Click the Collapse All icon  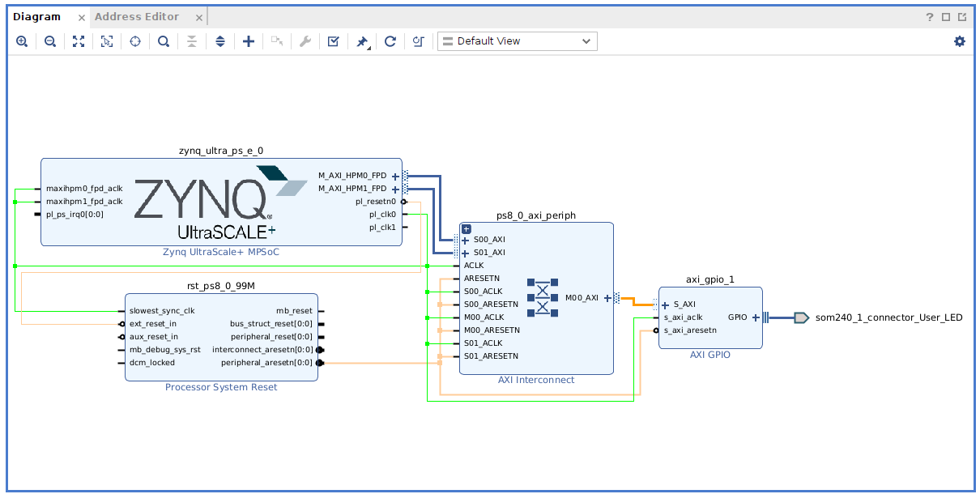pyautogui.click(x=192, y=41)
